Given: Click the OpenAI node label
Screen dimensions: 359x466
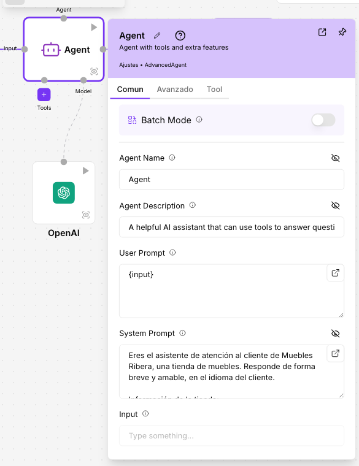Looking at the screenshot, I should 64,233.
